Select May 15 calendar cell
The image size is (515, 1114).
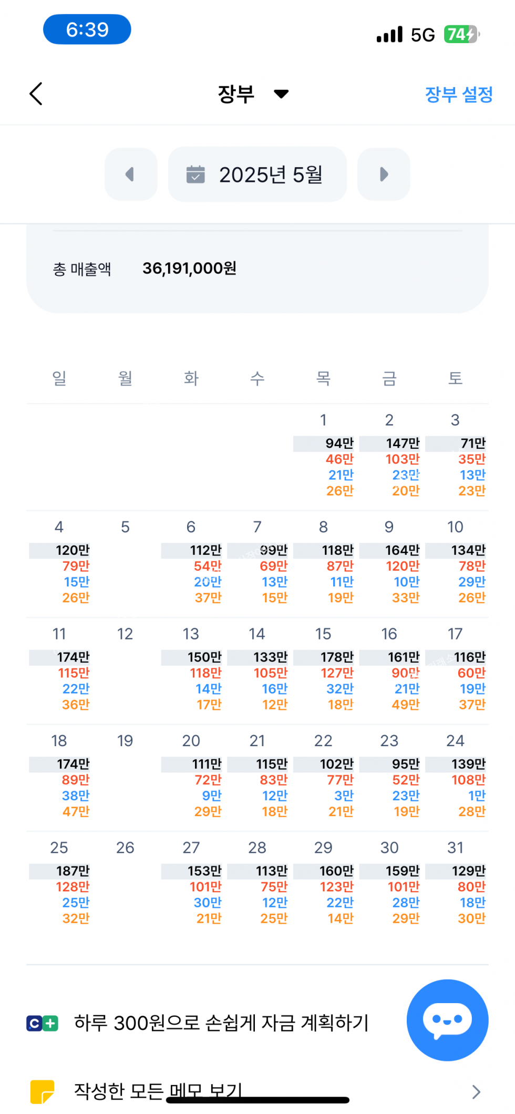coord(324,670)
